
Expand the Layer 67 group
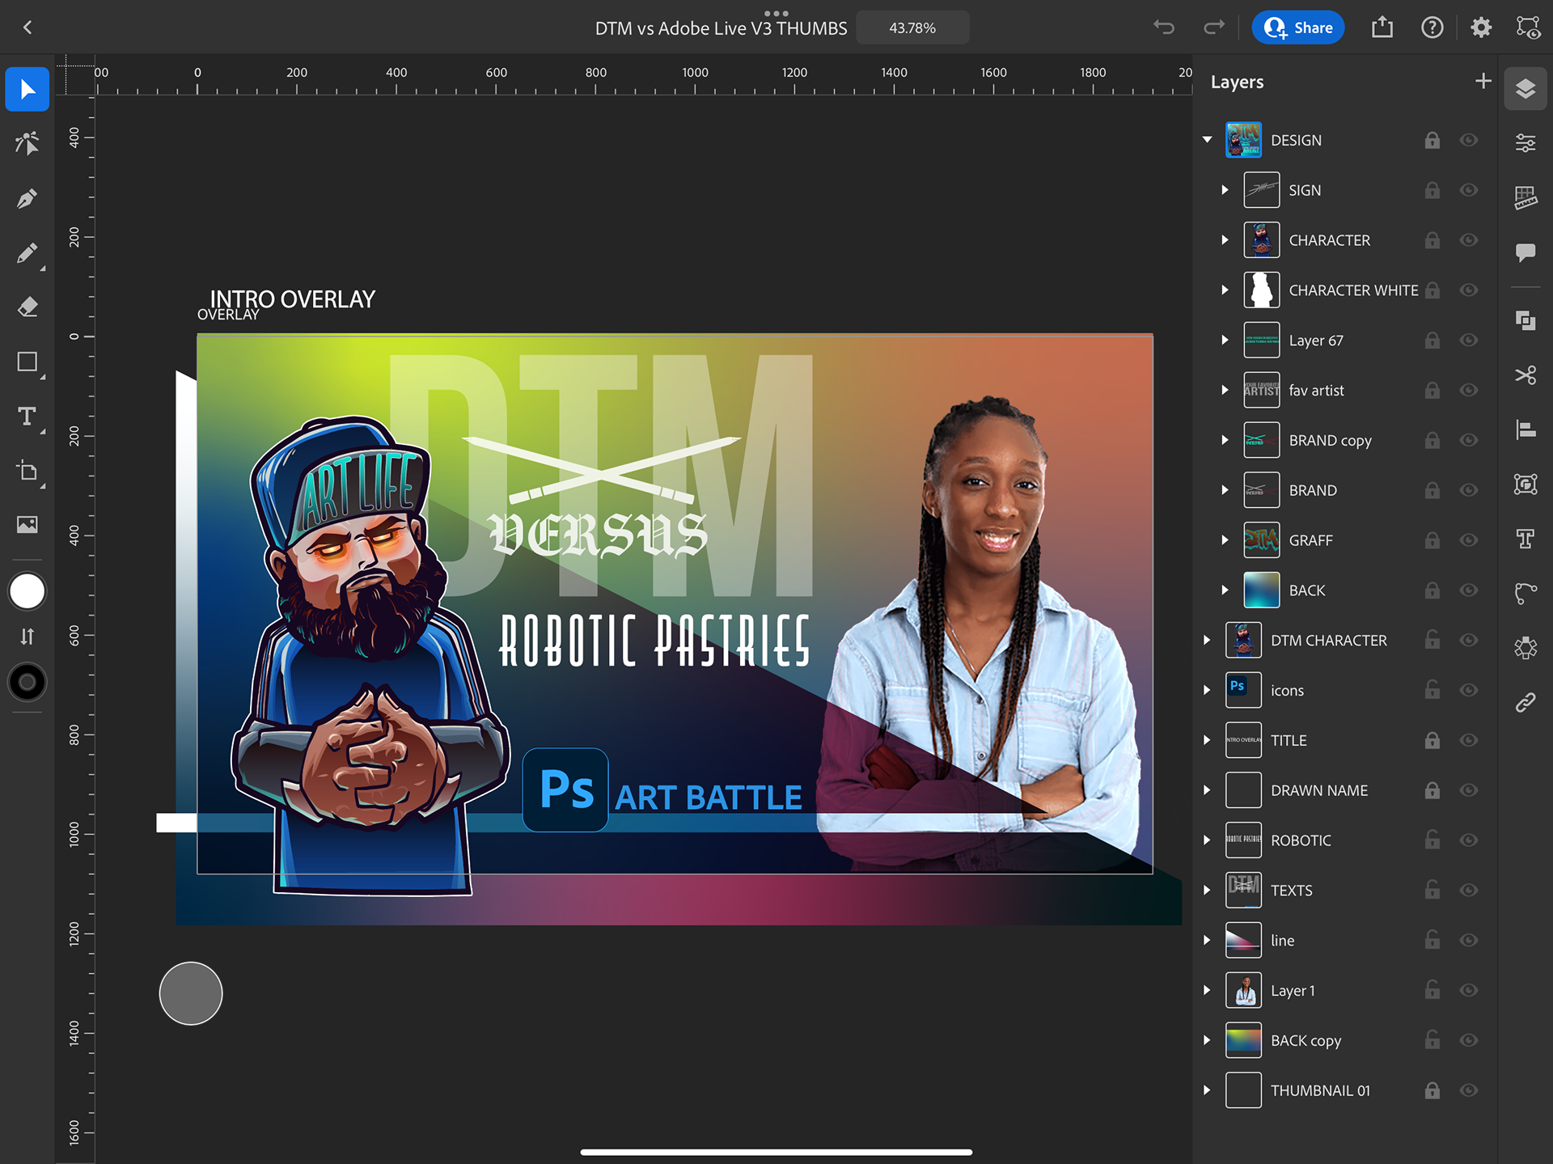(1225, 341)
